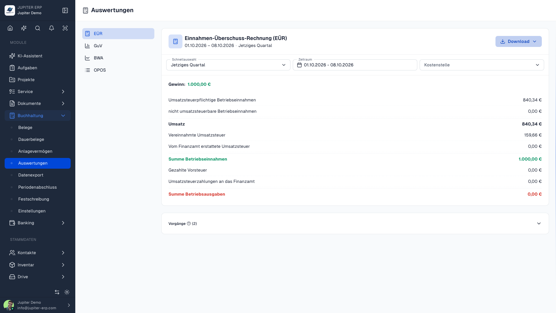Click the scan document icon

[x=65, y=28]
